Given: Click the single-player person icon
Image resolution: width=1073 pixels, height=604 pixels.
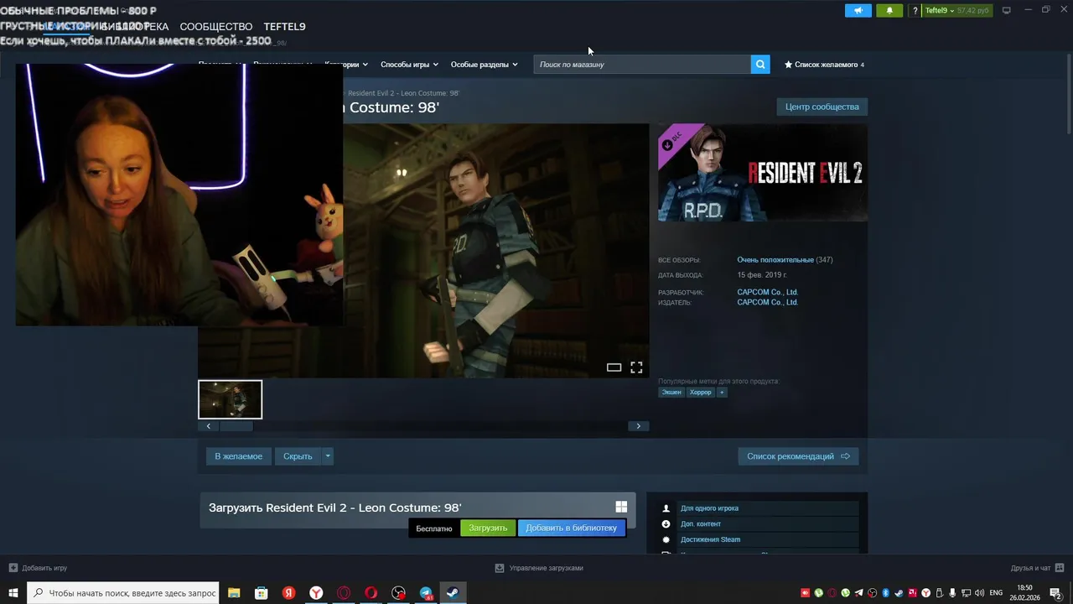Looking at the screenshot, I should tap(666, 508).
